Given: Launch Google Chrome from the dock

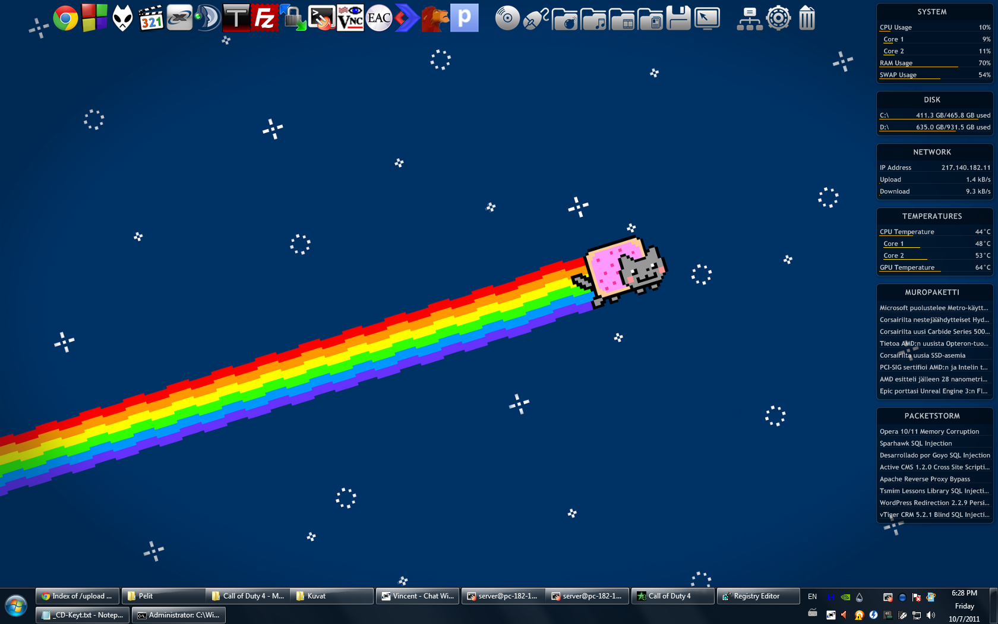Looking at the screenshot, I should point(65,18).
